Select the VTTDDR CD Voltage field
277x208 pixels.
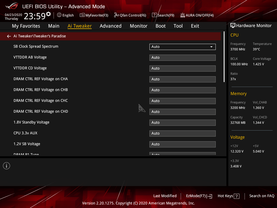pos(183,69)
